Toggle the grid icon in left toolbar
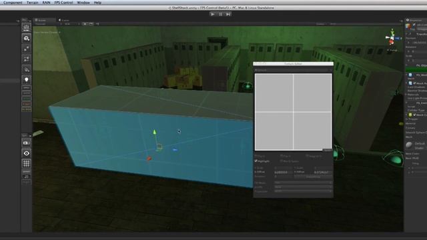Image resolution: width=427 pixels, height=240 pixels. [27, 163]
